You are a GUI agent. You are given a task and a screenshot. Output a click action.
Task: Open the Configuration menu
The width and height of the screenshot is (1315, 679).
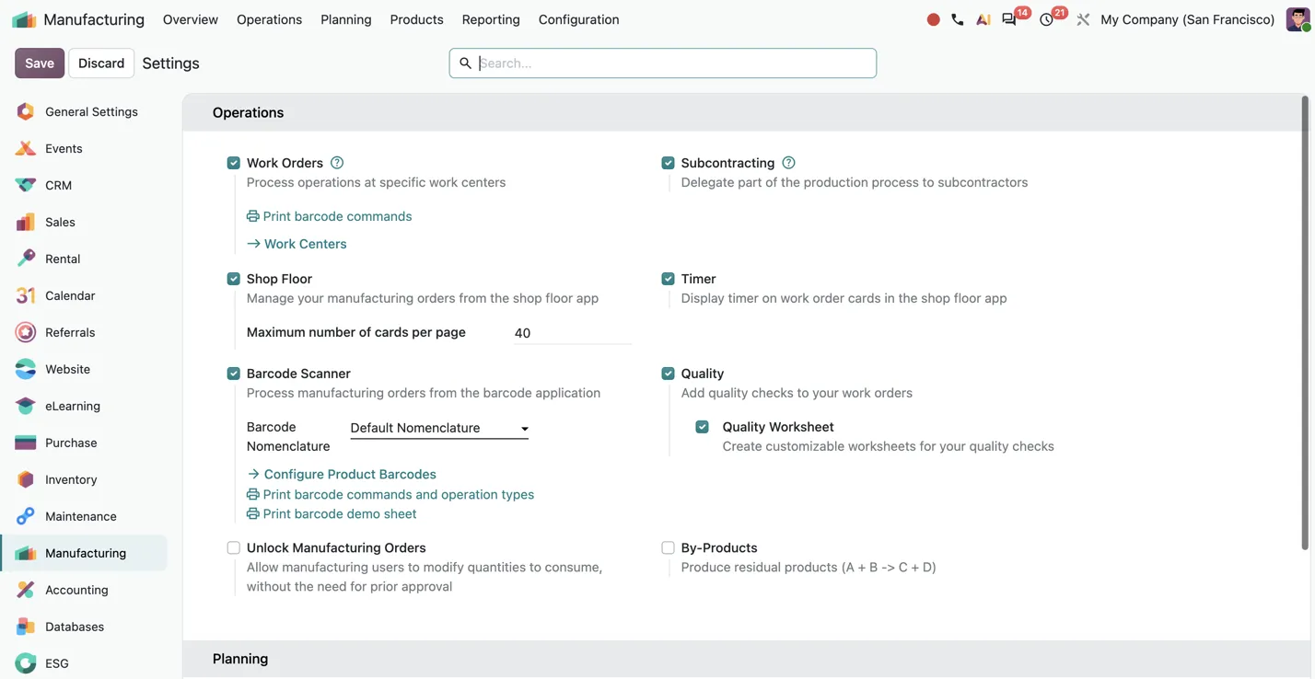[x=579, y=19]
